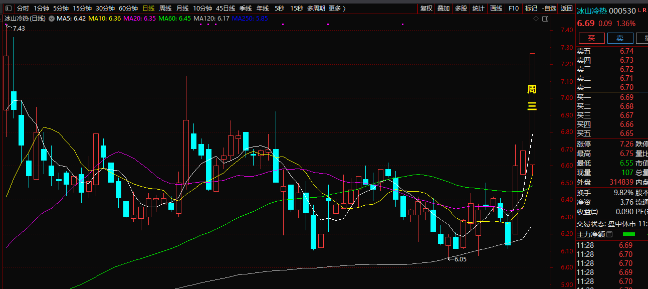The image size is (648, 289).
Task: Select the 10分钟 period tab
Action: [x=202, y=8]
